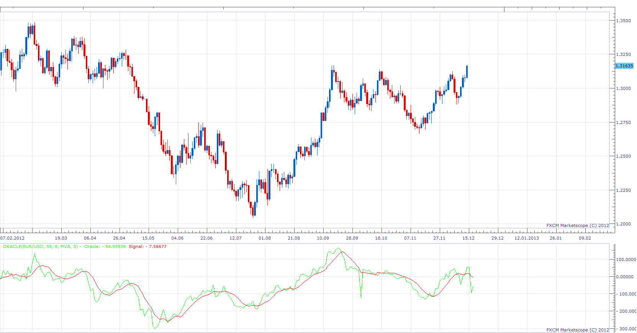Screen dimensions: 637x333
Task: Click FXCM Marketscope copyright in oscillator pane
Action: click(578, 330)
